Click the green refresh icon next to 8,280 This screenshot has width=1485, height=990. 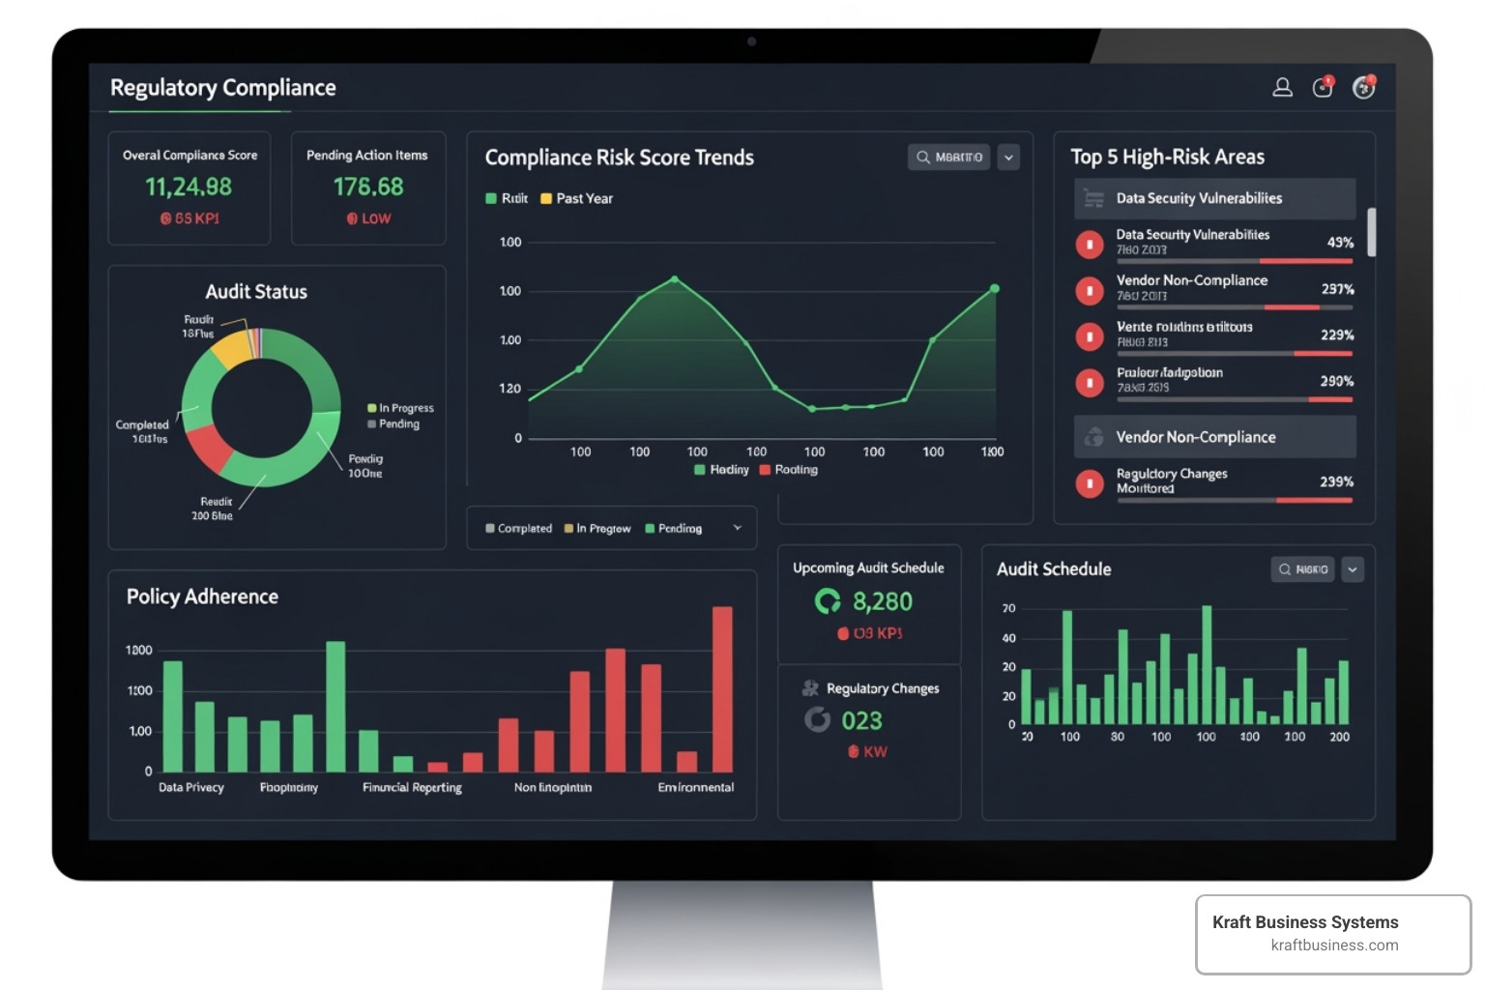click(x=828, y=601)
